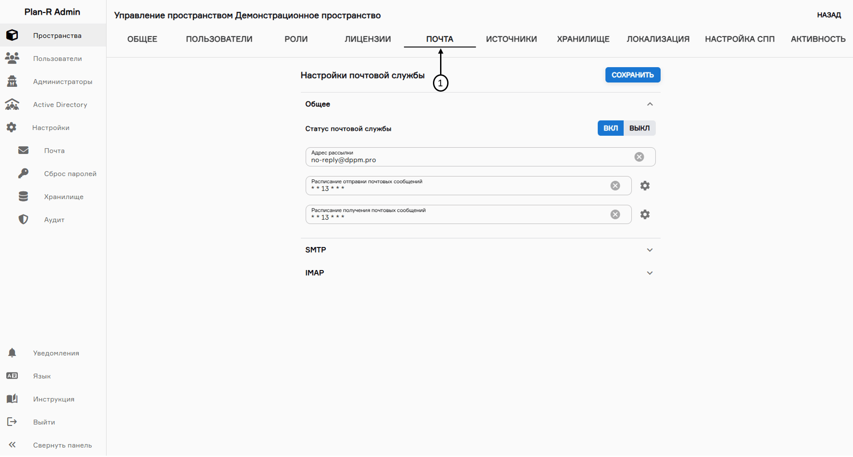
Task: Click the key icon for Сброс паролей
Action: [23, 174]
